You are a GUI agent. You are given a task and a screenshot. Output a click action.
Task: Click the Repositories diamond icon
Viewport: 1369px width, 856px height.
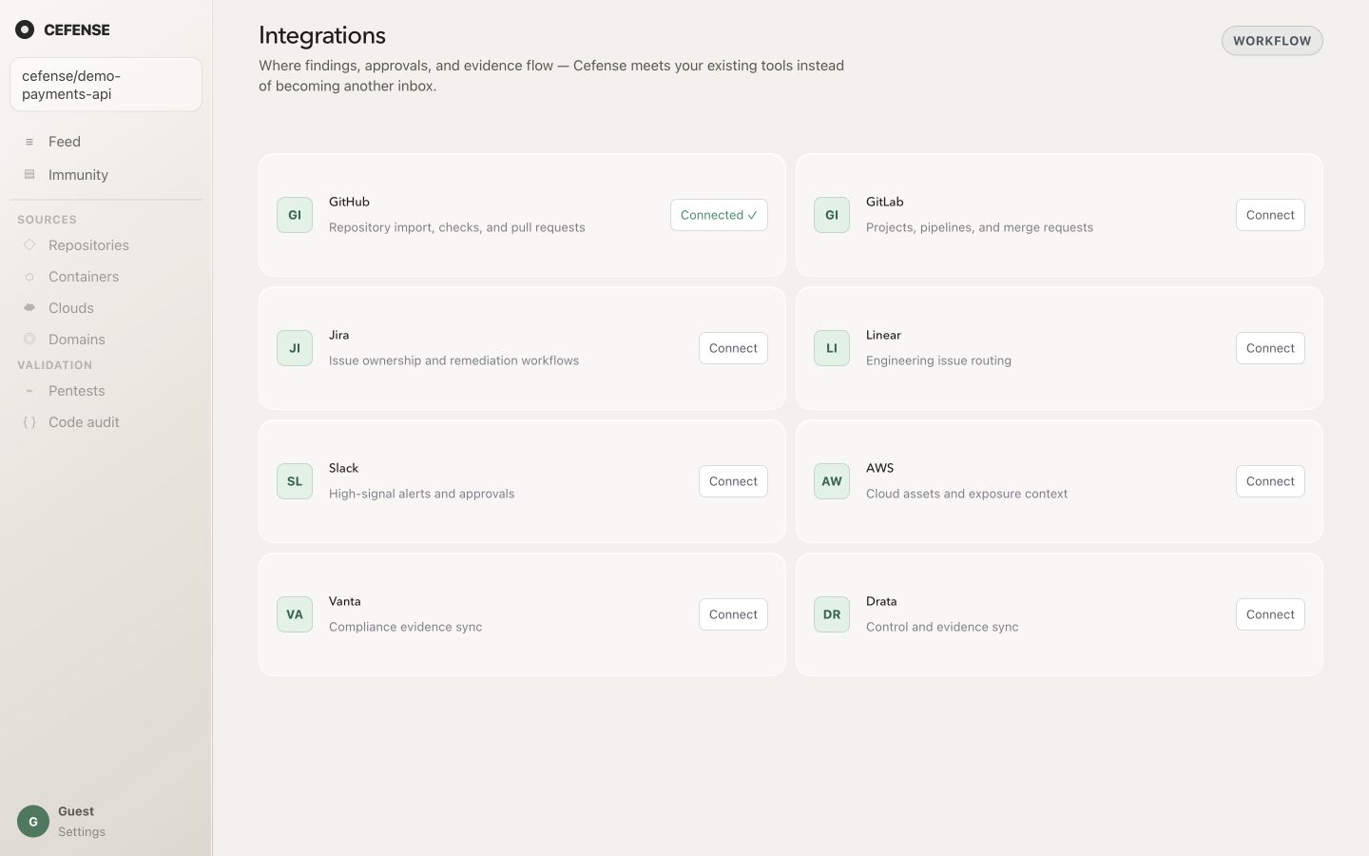point(29,245)
